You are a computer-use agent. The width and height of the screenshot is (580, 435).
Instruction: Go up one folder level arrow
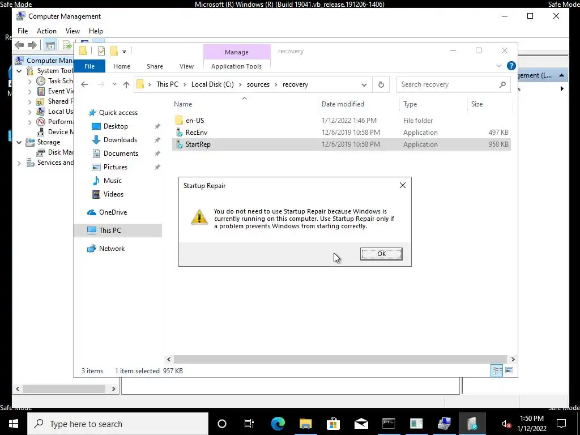click(126, 84)
